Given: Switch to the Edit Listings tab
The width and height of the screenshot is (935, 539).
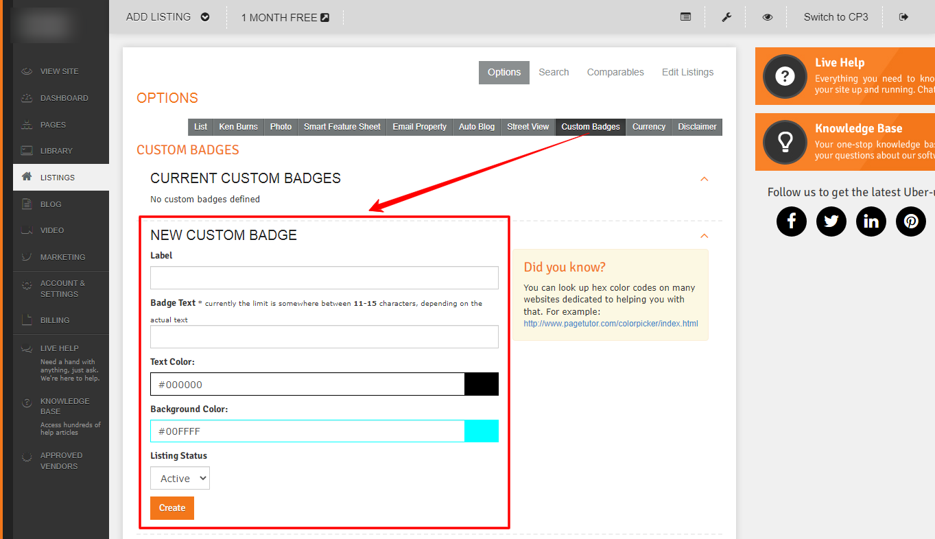Looking at the screenshot, I should point(687,72).
